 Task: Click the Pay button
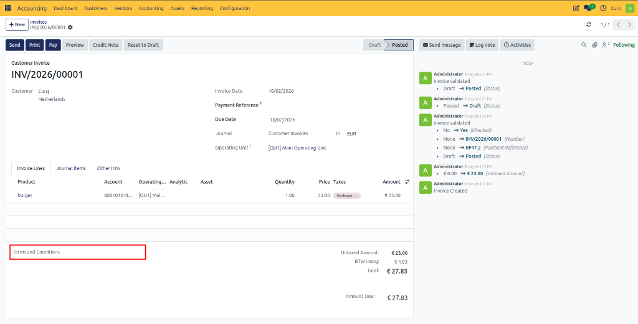tap(53, 45)
